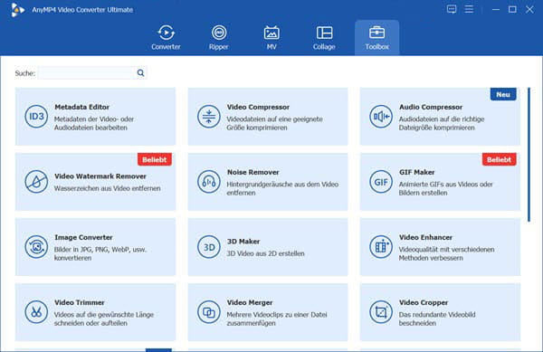Click the Video Merger icon

pyautogui.click(x=208, y=312)
